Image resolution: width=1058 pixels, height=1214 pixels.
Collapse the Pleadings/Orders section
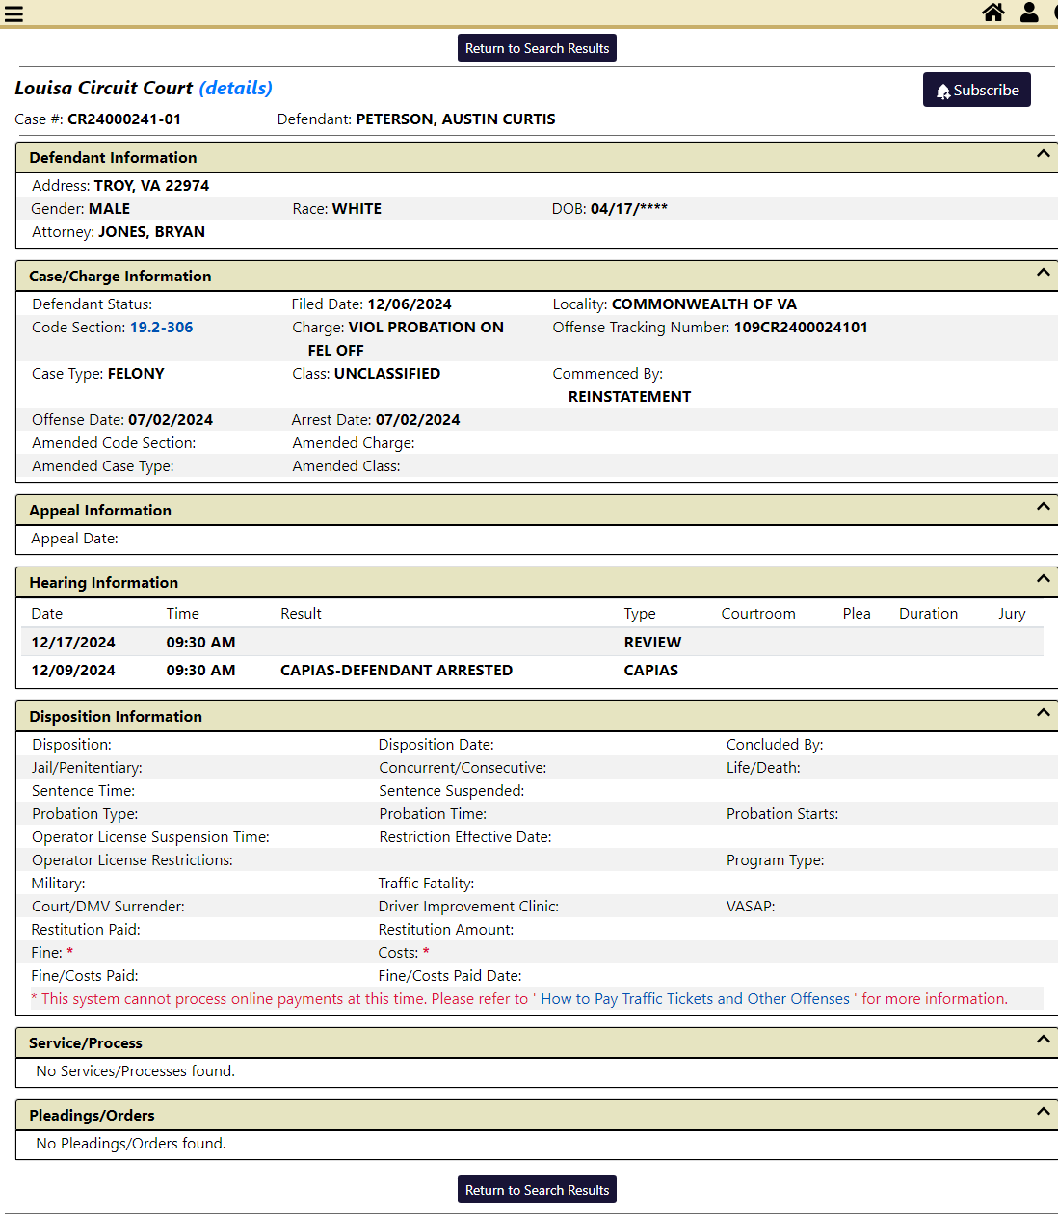(1043, 1112)
